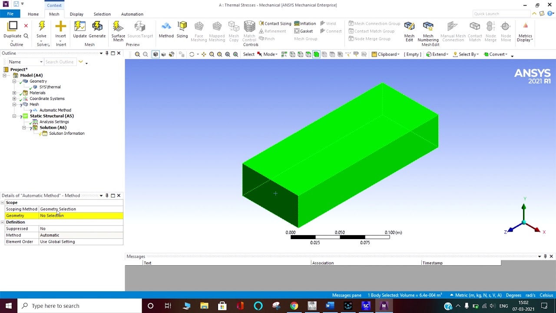Click the Insert plus icon
The image size is (556, 313).
(x=60, y=26)
